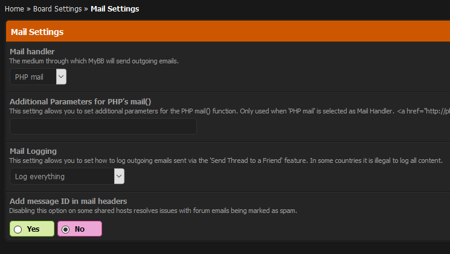
Task: Open the PHP mail handler dropdown
Action: click(38, 77)
